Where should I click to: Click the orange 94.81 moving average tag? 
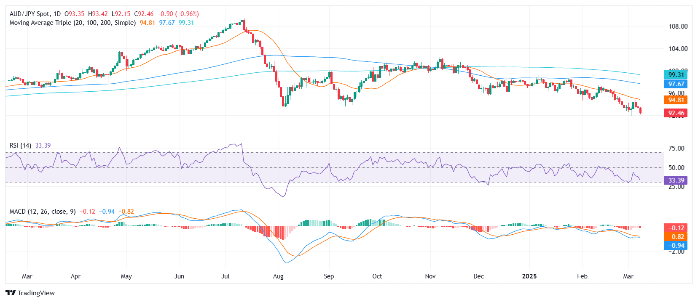[676, 100]
